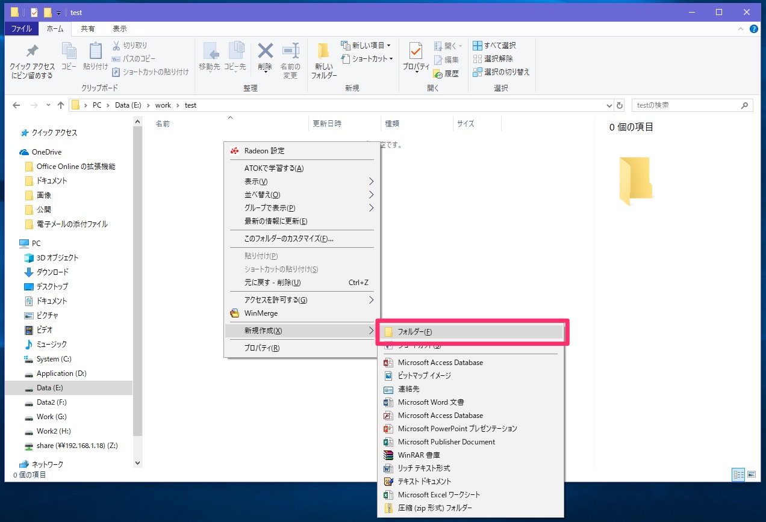
Task: Open the Copy to (コピー先) ribbon button
Action: click(235, 57)
